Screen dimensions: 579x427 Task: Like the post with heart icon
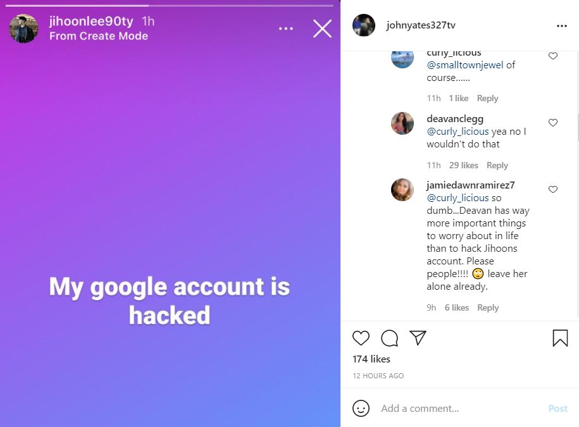(361, 338)
